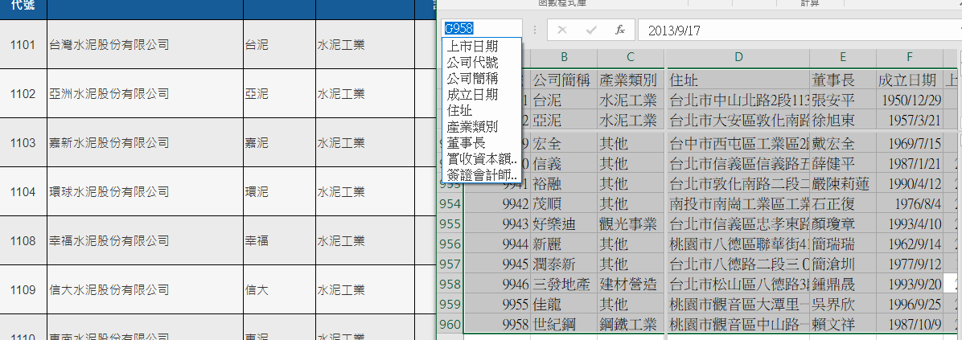
Task: Click cell 簡瑞瑞 in spreadsheet
Action: [x=843, y=244]
